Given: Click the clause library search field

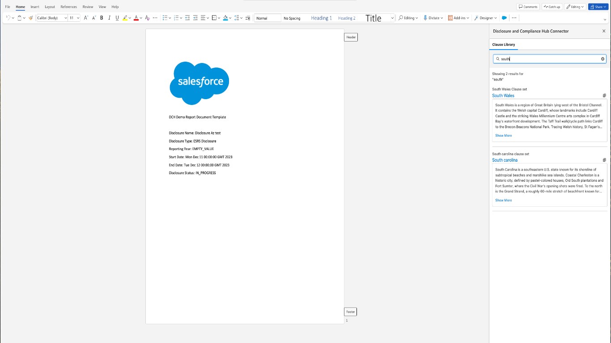Looking at the screenshot, I should [549, 59].
